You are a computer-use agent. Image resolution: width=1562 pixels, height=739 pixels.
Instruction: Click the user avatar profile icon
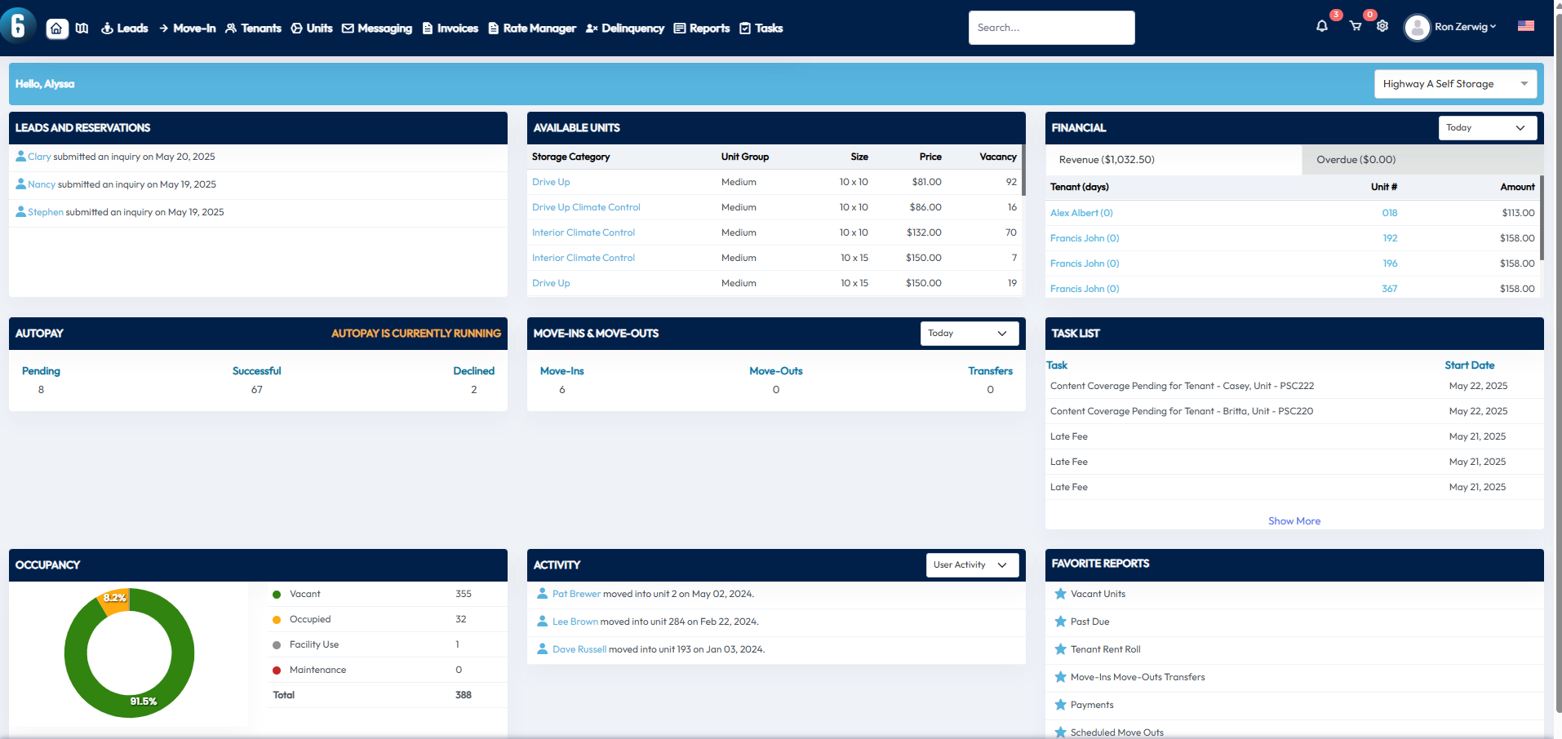[1417, 28]
